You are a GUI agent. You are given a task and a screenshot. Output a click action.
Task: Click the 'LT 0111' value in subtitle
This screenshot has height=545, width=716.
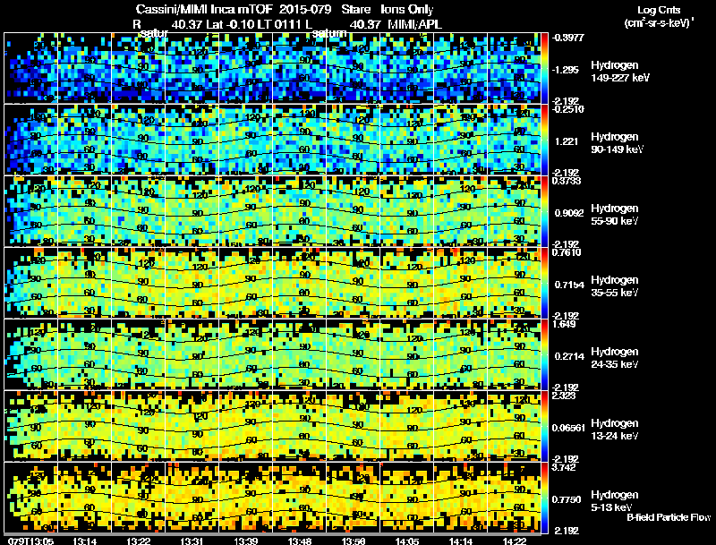coord(281,24)
